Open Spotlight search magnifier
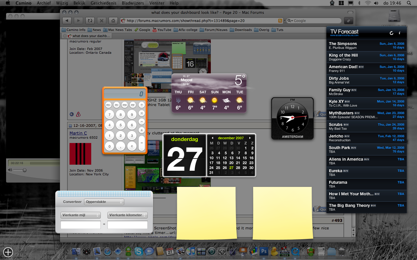 coord(409,3)
